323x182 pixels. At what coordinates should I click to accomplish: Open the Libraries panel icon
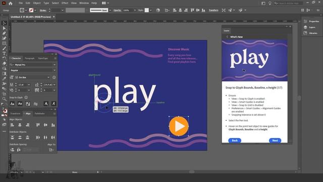point(305,33)
